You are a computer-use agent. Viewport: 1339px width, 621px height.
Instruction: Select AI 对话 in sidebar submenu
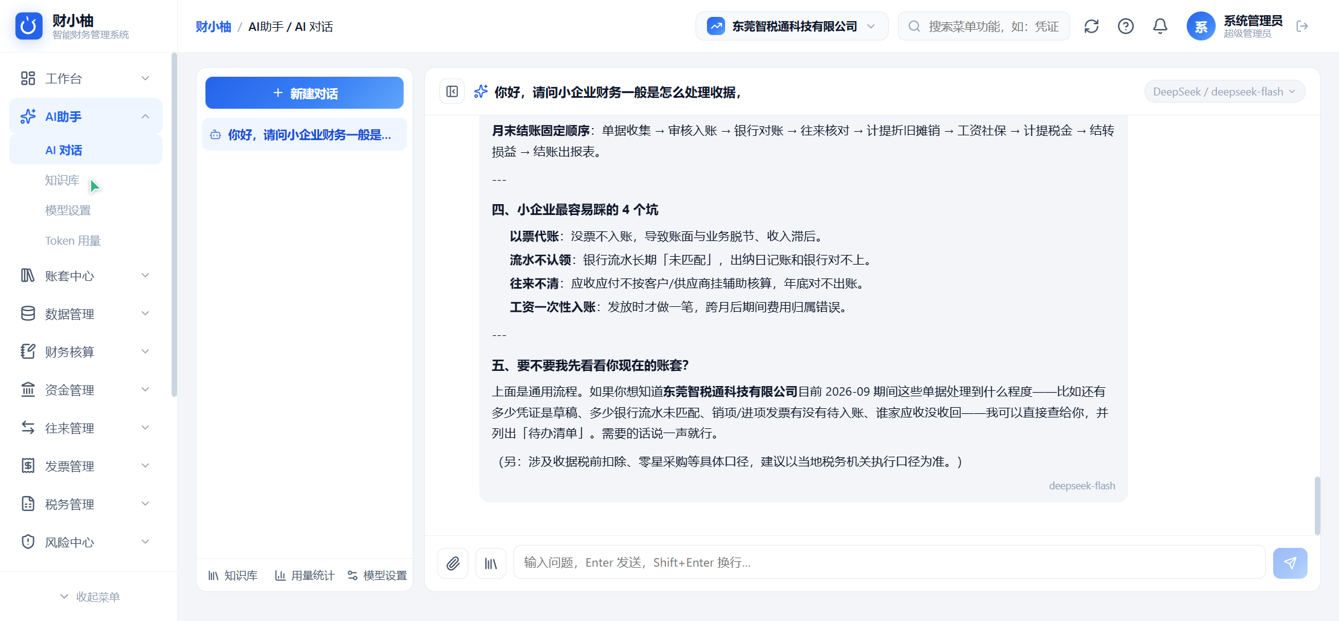tap(86, 150)
